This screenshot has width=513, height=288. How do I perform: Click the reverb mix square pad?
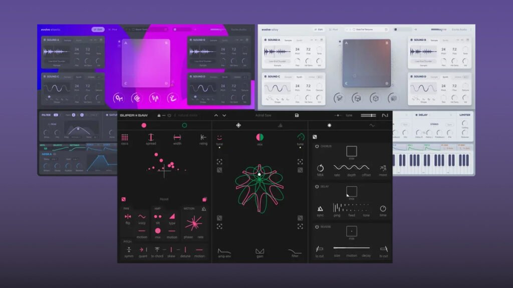(x=351, y=231)
